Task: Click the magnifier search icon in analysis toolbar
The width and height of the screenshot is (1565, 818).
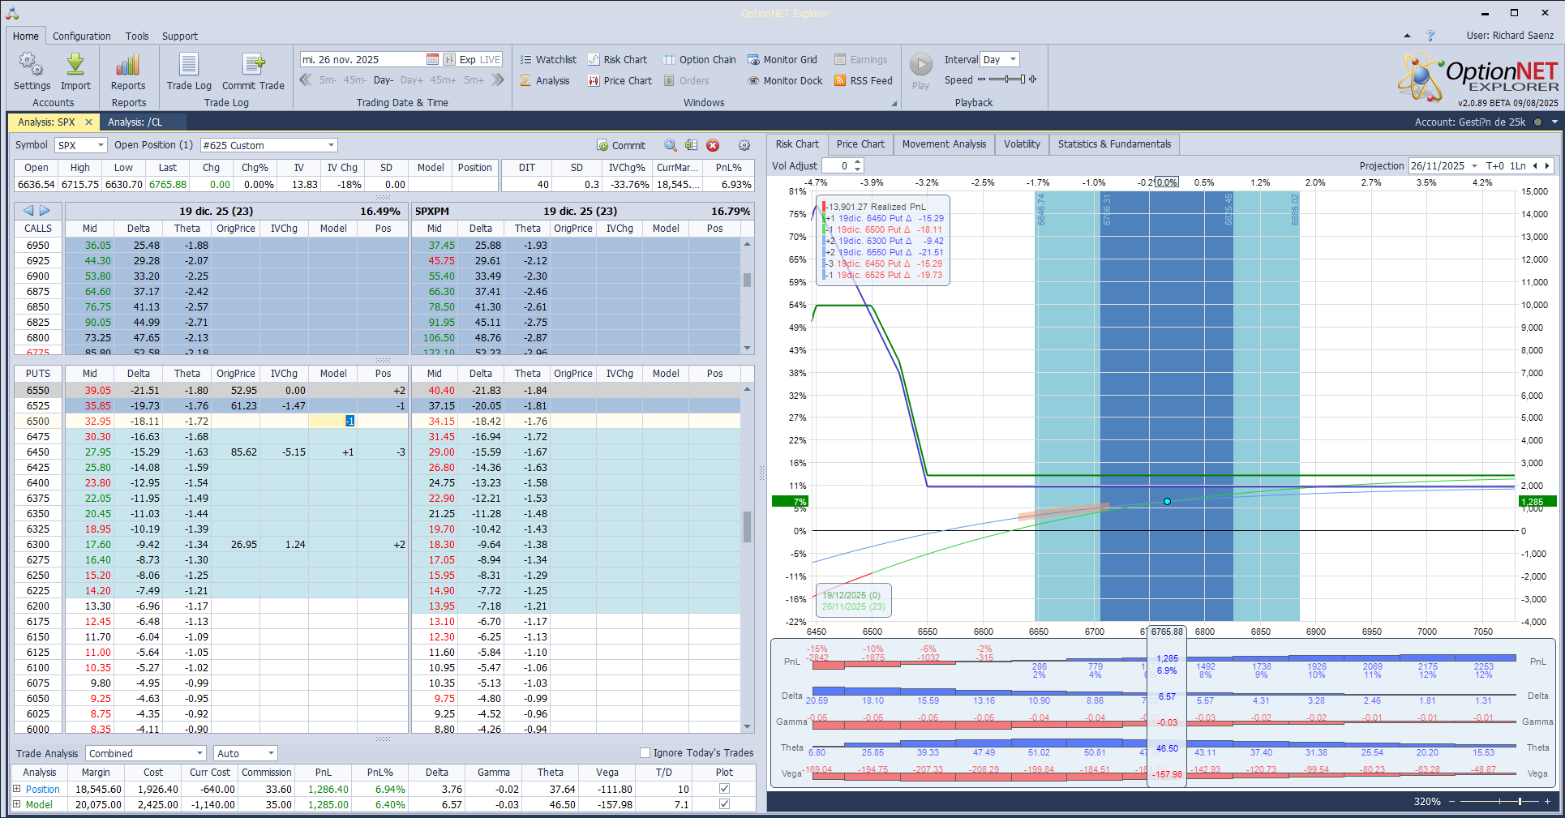Action: tap(671, 145)
